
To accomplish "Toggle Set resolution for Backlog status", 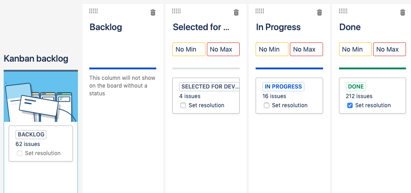I will pos(20,153).
